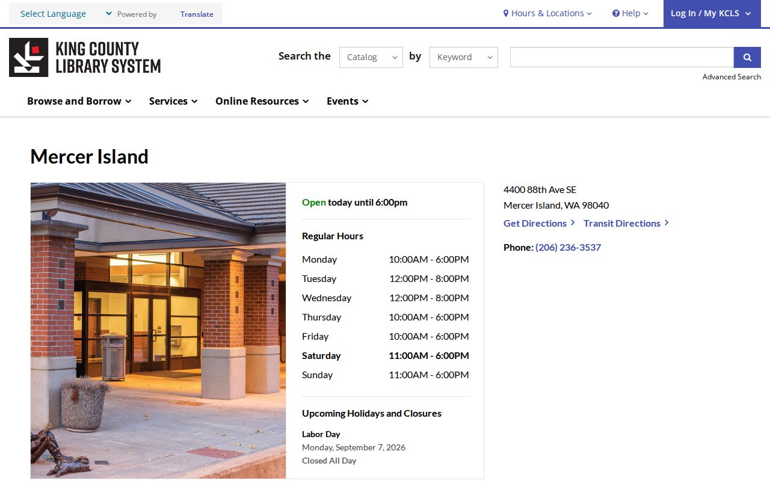Click the Transit Directions link

pos(626,223)
